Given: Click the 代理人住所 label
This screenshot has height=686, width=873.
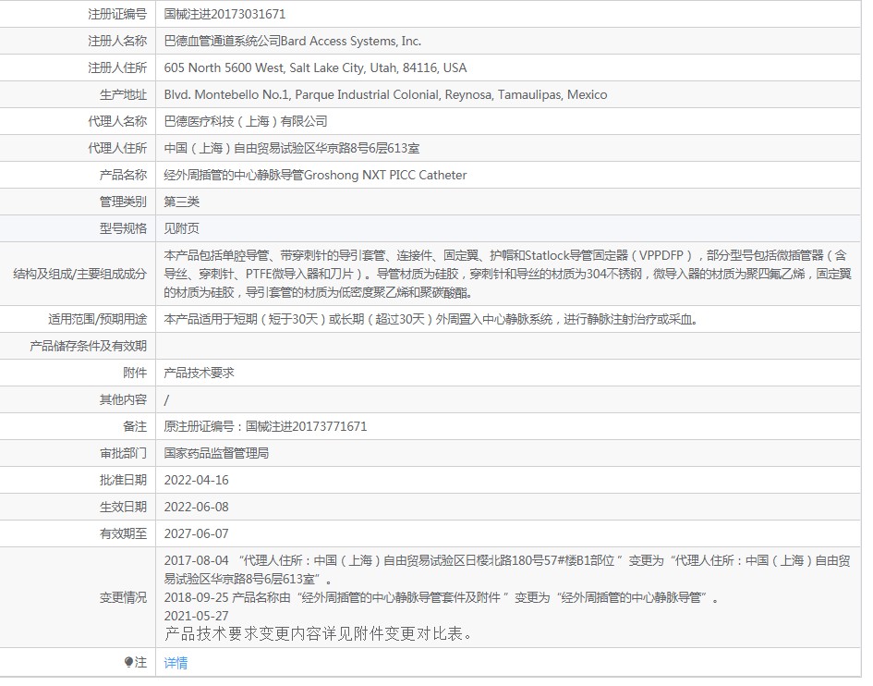Looking at the screenshot, I should tap(117, 148).
